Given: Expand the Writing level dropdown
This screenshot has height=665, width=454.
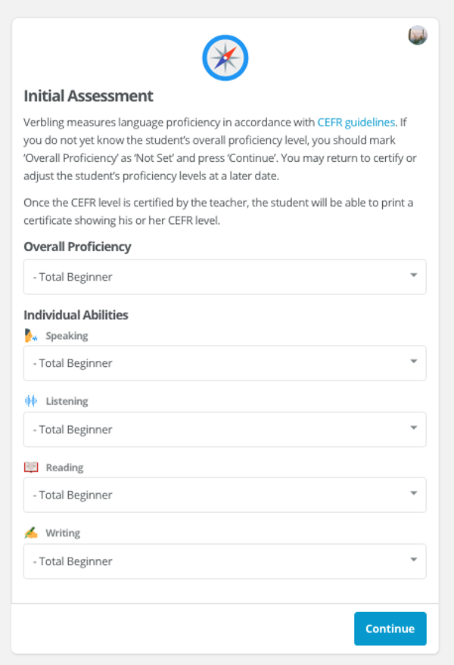Looking at the screenshot, I should coord(225,561).
